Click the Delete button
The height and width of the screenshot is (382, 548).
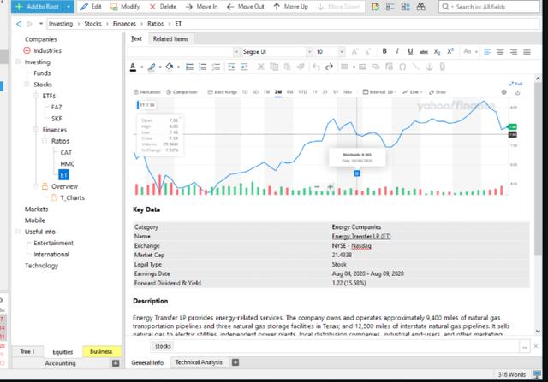[163, 7]
